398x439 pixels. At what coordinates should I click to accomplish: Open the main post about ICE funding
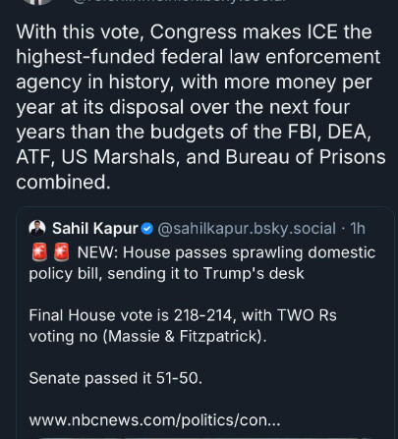click(200, 107)
